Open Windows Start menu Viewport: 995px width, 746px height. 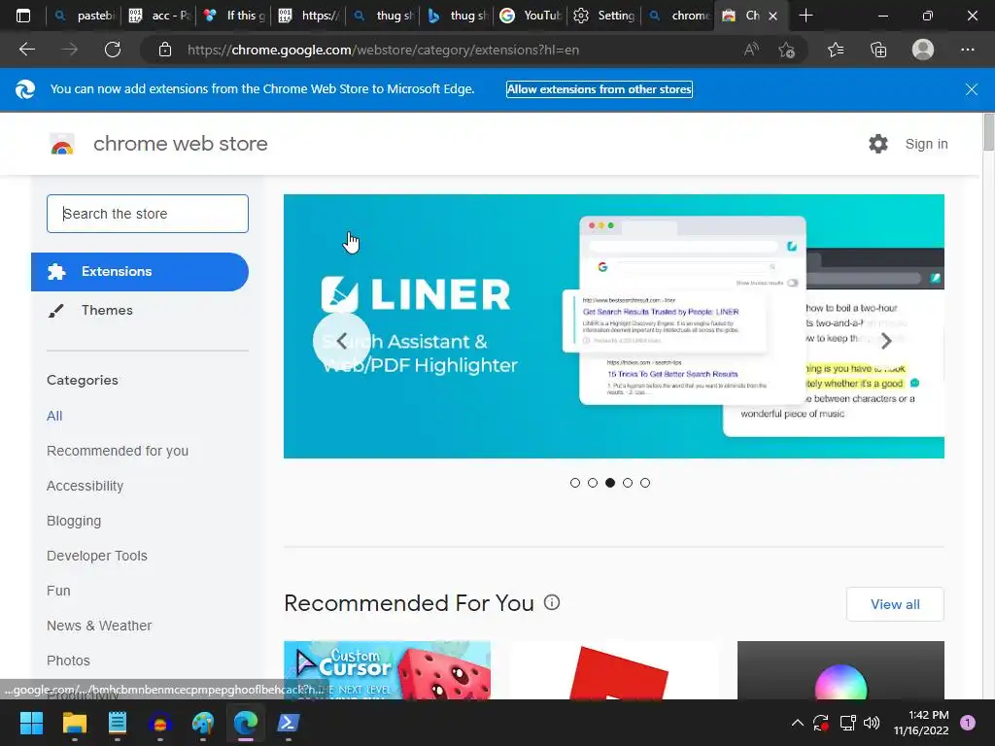31,723
